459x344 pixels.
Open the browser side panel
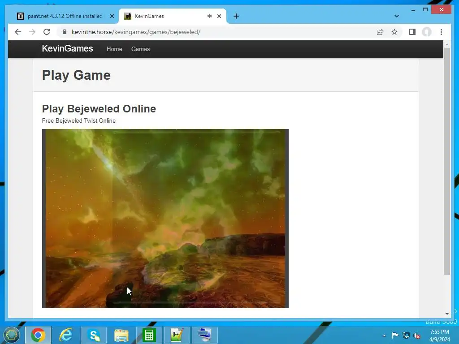412,32
